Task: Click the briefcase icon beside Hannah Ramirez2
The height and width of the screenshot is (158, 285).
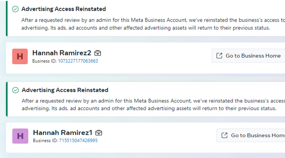Action: [98, 53]
